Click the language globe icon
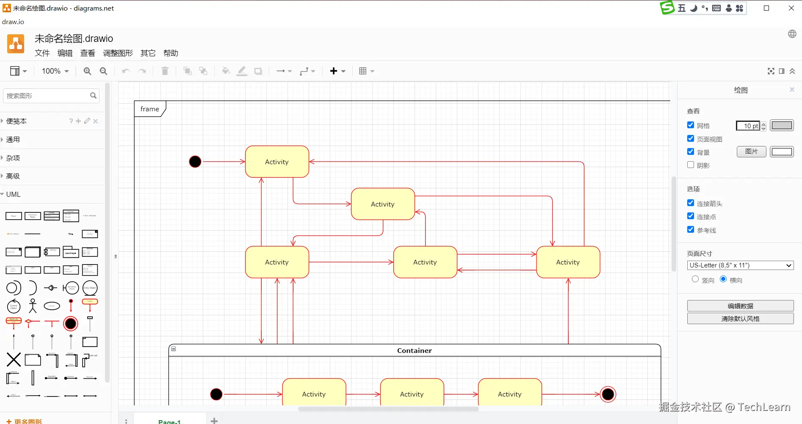 tap(792, 34)
